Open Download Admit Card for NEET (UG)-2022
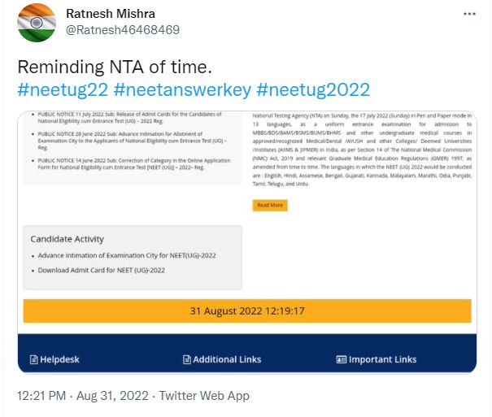Image resolution: width=492 pixels, height=417 pixels. pos(101,269)
